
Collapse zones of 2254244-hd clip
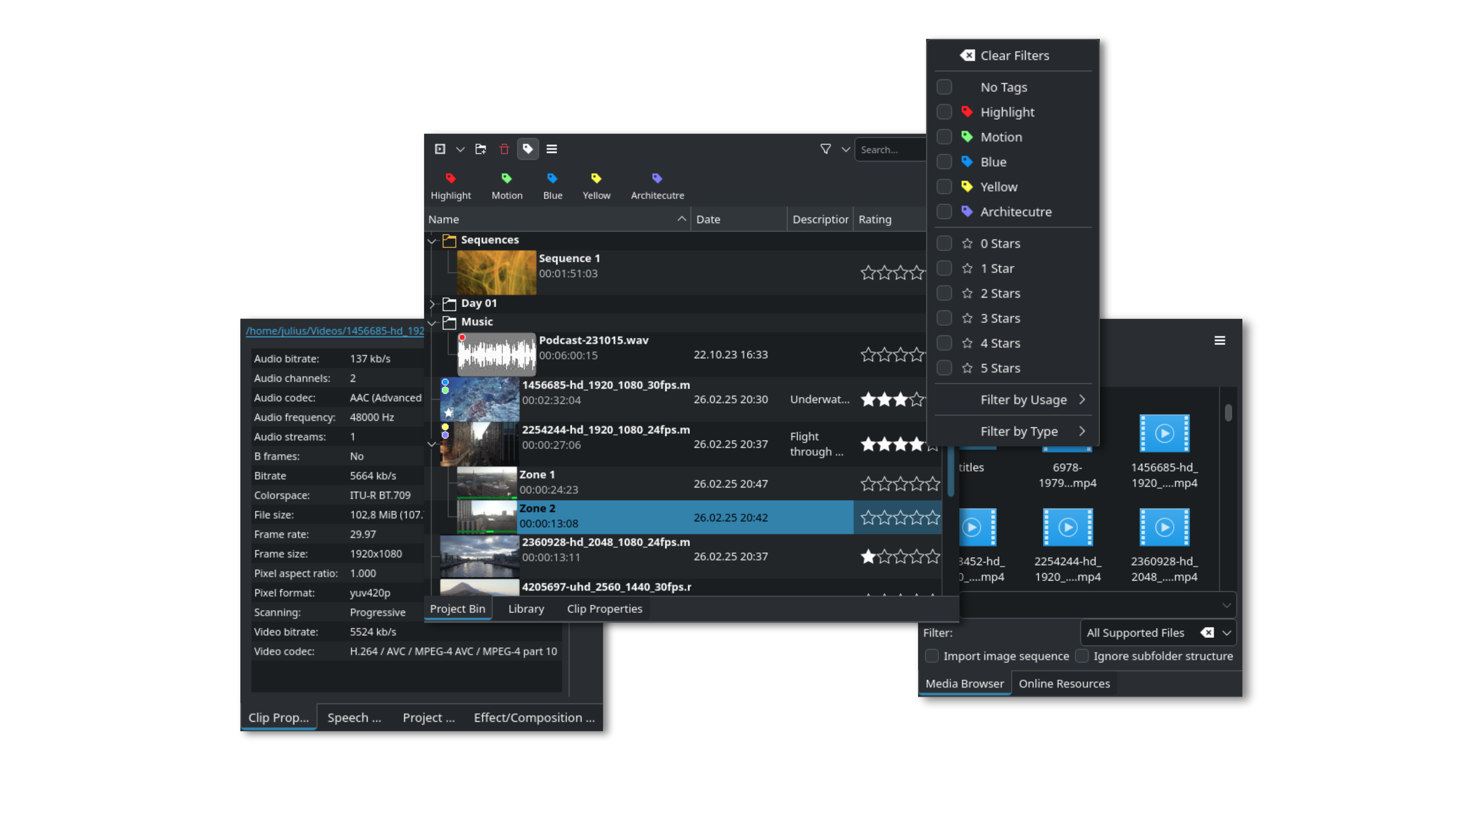(x=432, y=444)
